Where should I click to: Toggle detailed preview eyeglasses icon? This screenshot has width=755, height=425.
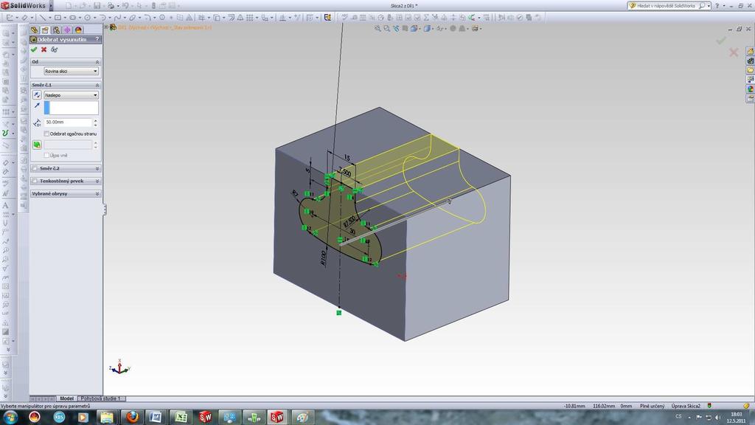click(55, 49)
